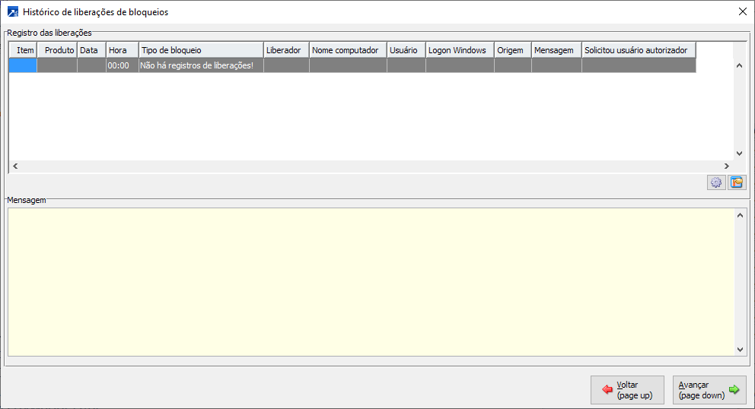Click the gear settings icon below the grid

pos(716,182)
